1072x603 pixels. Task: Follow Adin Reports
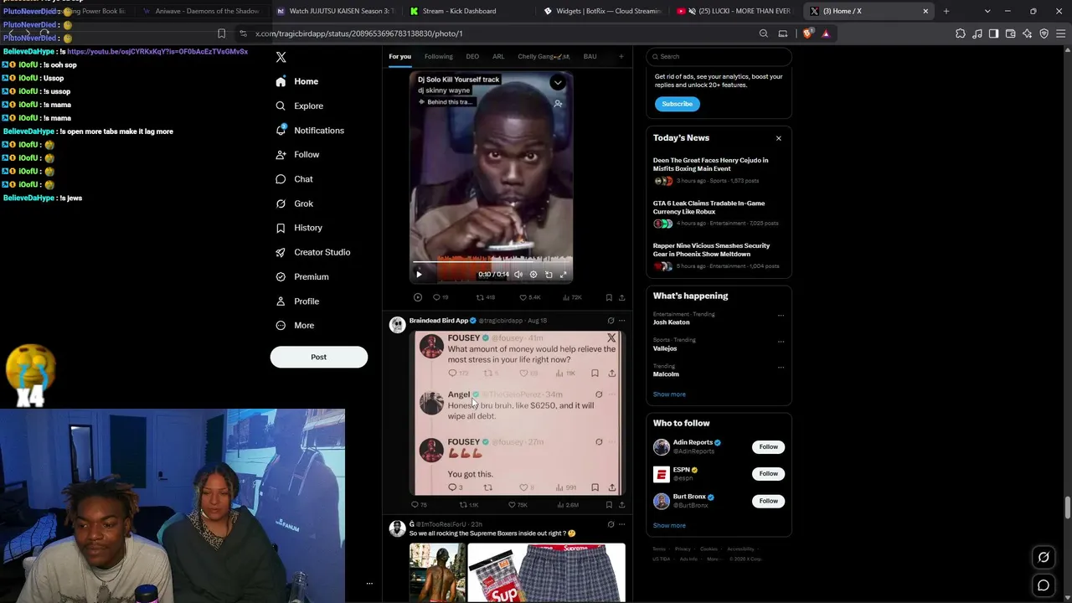tap(768, 447)
